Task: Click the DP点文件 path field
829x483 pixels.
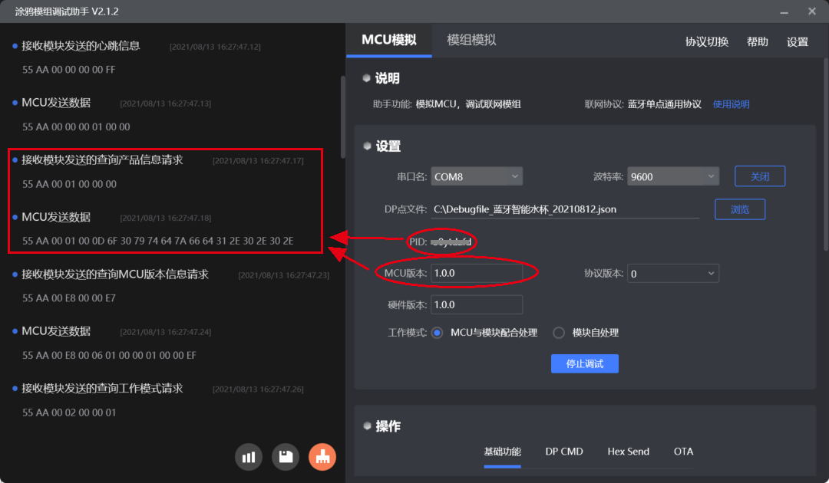Action: point(565,209)
